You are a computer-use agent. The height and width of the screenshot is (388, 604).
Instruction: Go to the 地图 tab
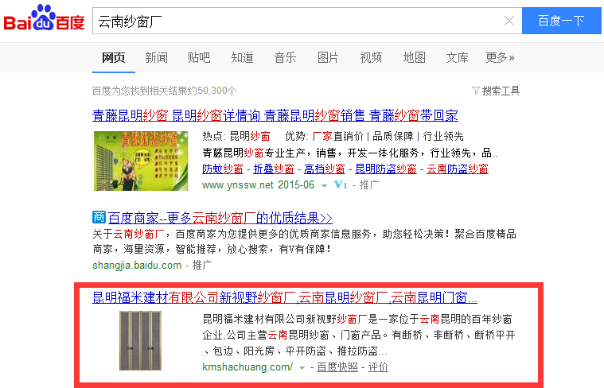(x=414, y=57)
